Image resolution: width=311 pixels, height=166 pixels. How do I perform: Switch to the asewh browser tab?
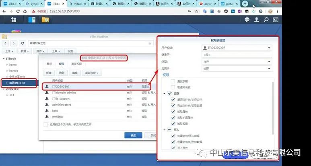point(208,4)
